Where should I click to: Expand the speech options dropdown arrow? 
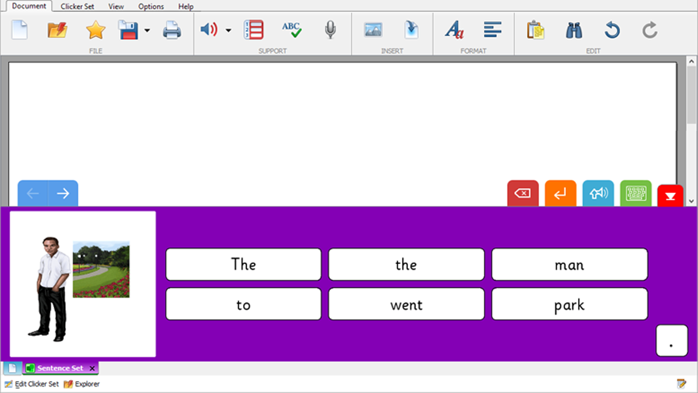point(229,30)
